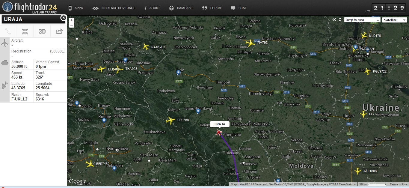409x188 pixels.
Task: Open the Satellite map type dropdown
Action: point(394,20)
